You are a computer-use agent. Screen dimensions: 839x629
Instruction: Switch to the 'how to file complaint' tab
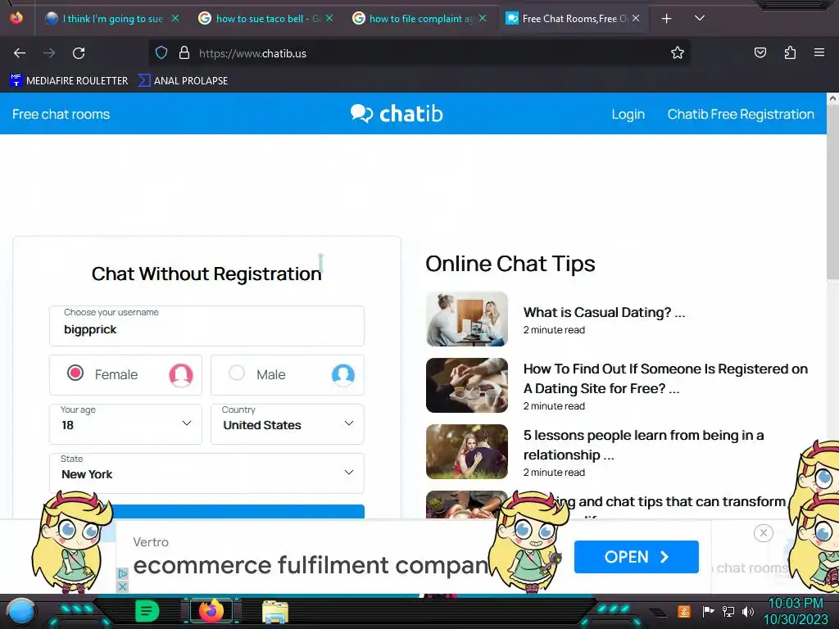(x=421, y=19)
